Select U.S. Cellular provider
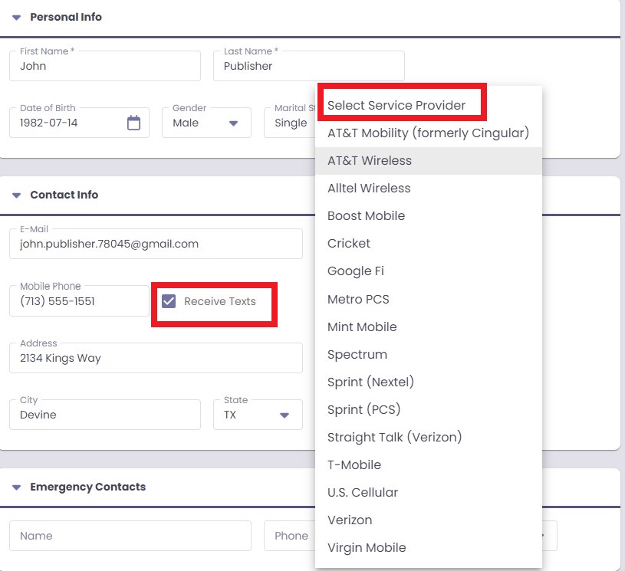 (x=429, y=493)
